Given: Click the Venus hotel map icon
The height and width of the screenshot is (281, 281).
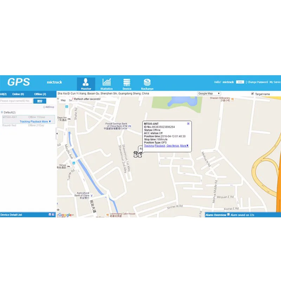Looking at the screenshot, I should (x=68, y=166).
